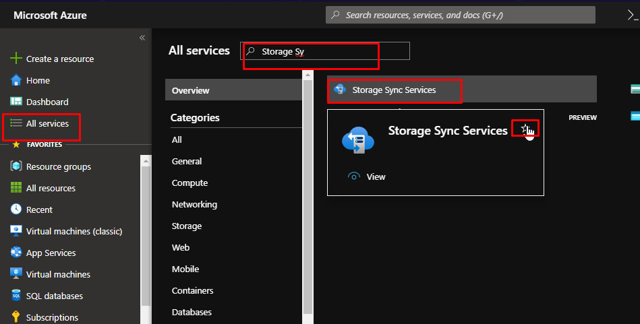
Task: Focus the All services filter box with Storage Sy
Action: 325,51
